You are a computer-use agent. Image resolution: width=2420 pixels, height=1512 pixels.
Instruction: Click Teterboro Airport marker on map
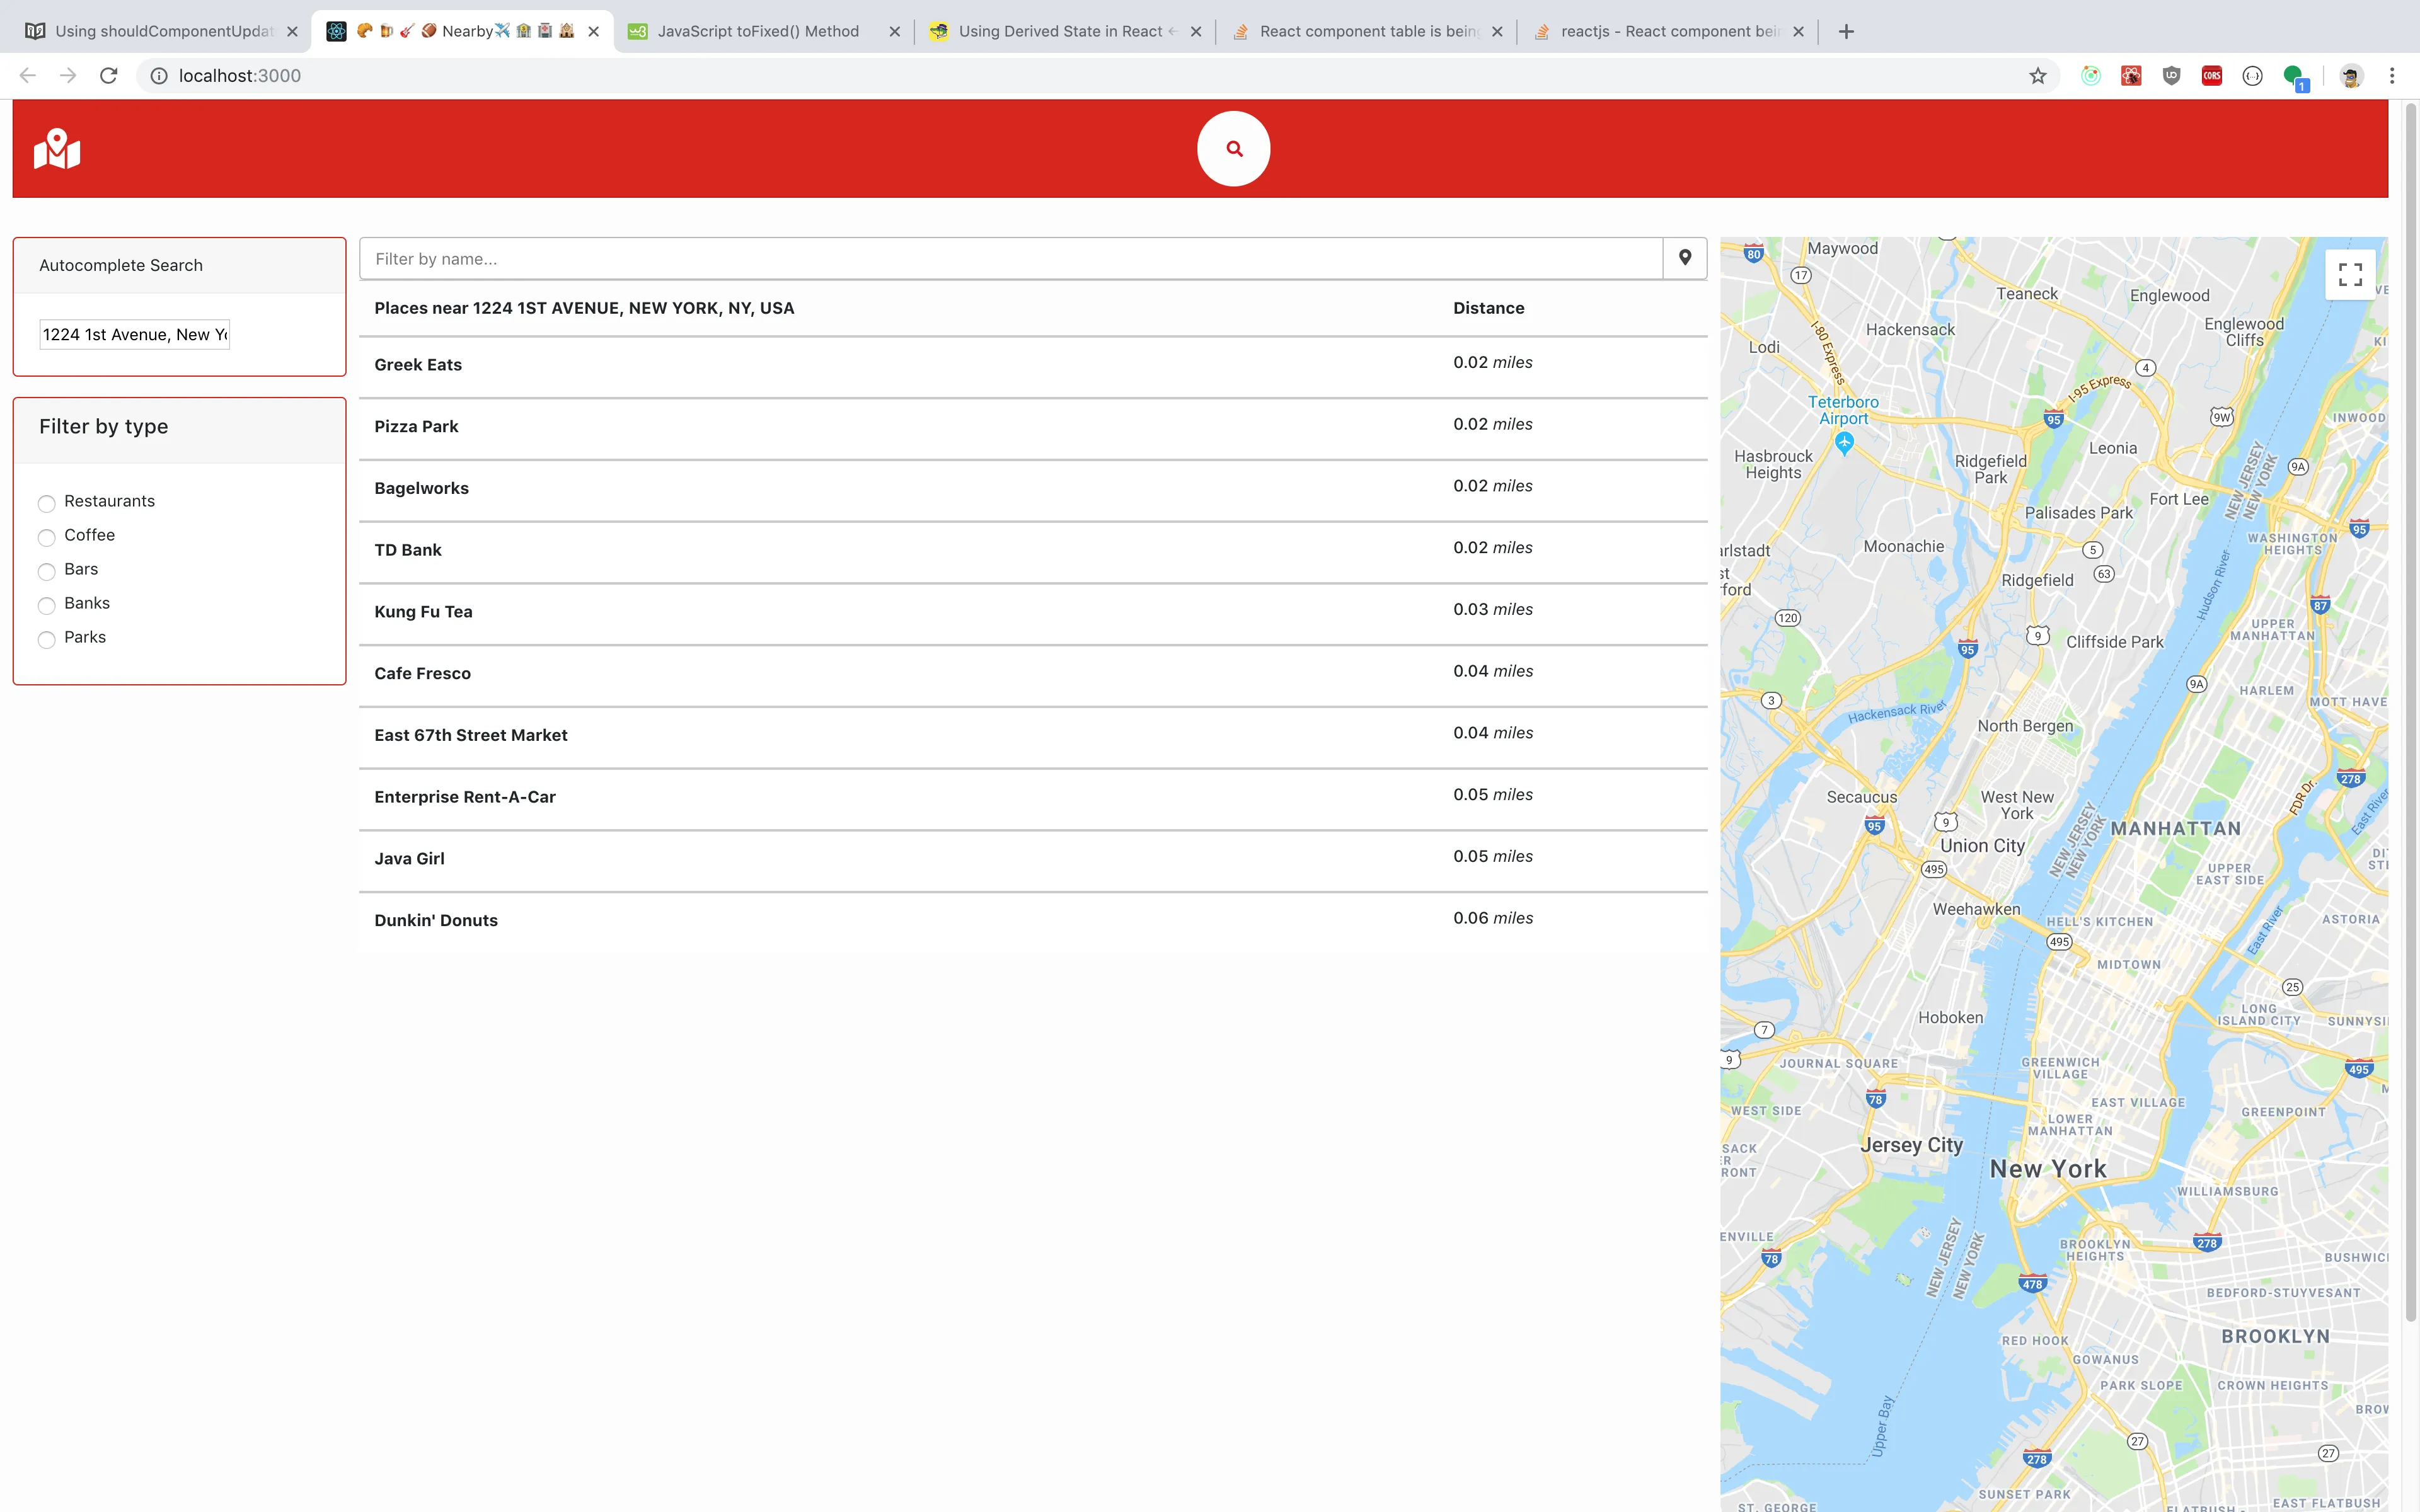pyautogui.click(x=1844, y=440)
